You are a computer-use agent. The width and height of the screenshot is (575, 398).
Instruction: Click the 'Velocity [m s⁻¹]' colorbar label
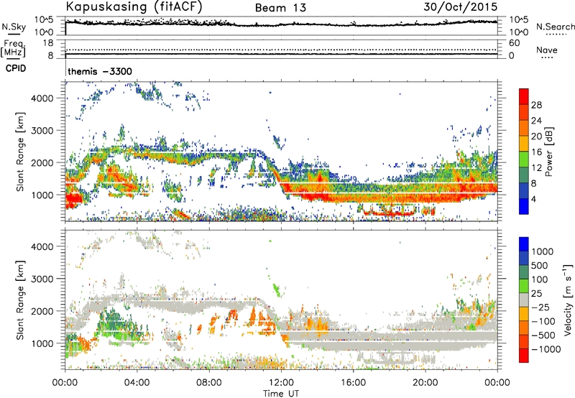pyautogui.click(x=568, y=300)
